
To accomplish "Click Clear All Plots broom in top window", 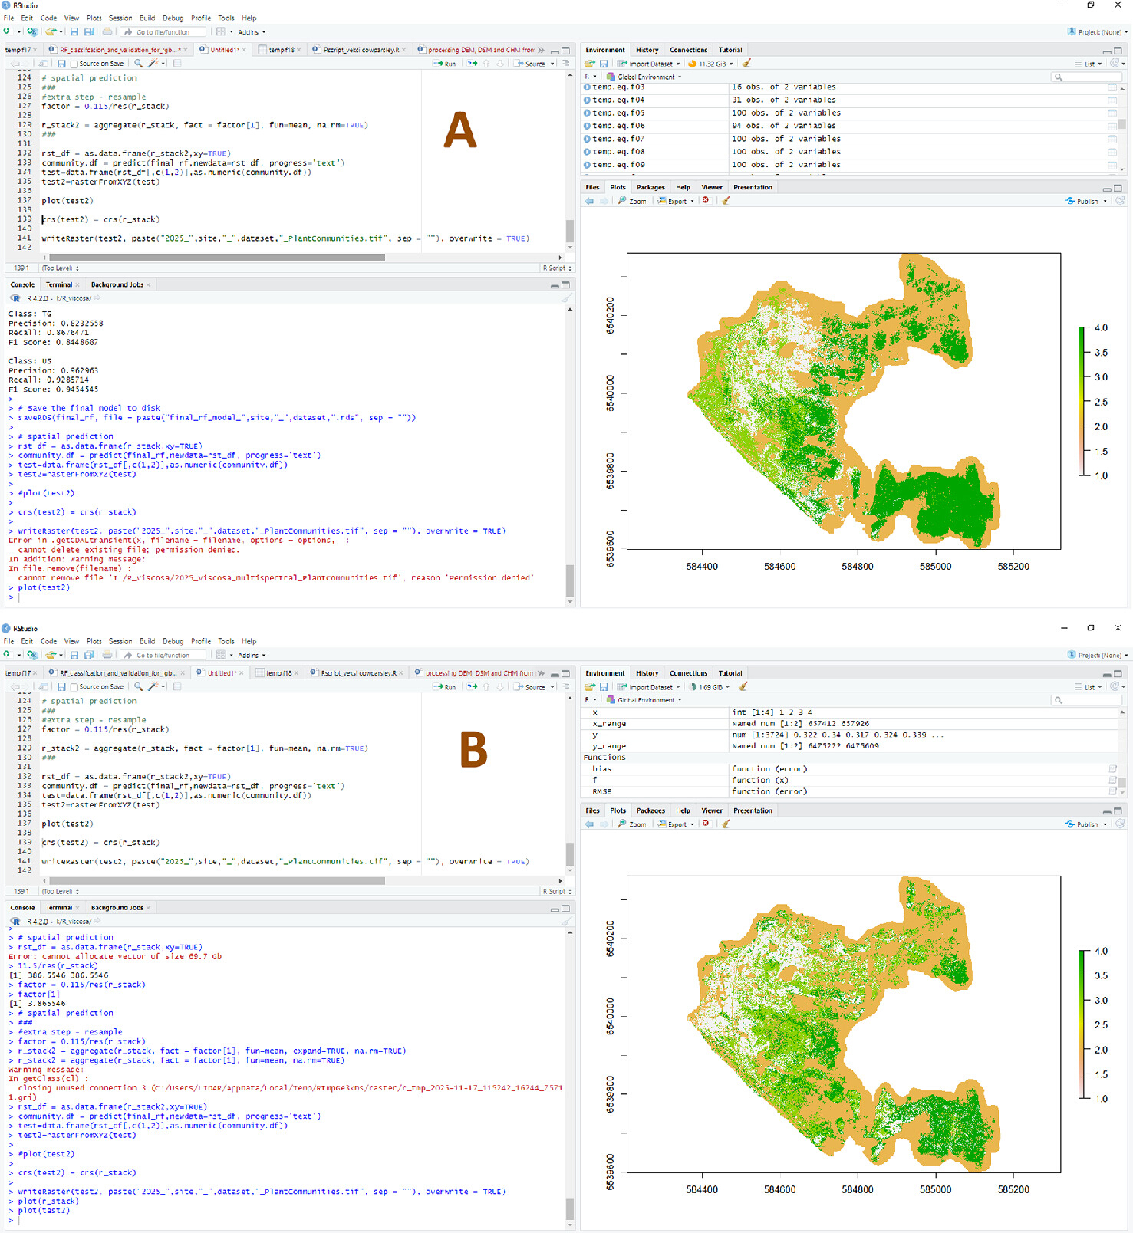I will point(726,201).
